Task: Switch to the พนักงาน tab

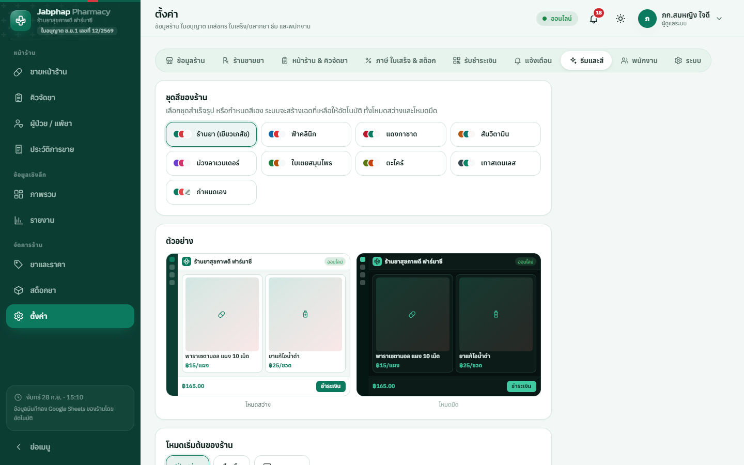Action: 639,60
